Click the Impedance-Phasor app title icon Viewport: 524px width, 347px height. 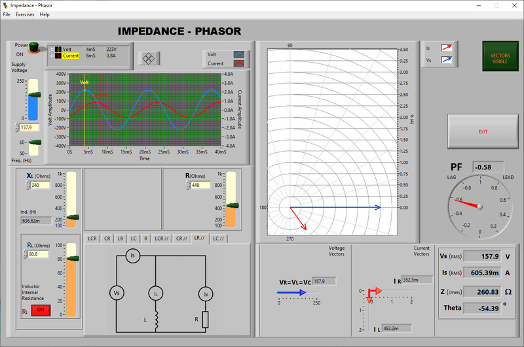tap(5, 5)
